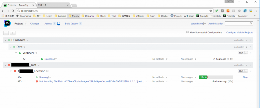Show more bookmarks with the chevron
Image resolution: width=260 pixels, height=108 pixels.
tap(255, 16)
